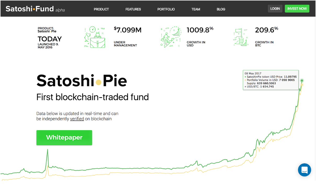Click the briefcase under-management icon
The width and height of the screenshot is (316, 185).
(x=94, y=37)
